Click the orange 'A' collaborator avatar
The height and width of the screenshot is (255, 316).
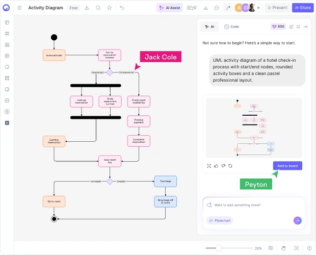239,8
